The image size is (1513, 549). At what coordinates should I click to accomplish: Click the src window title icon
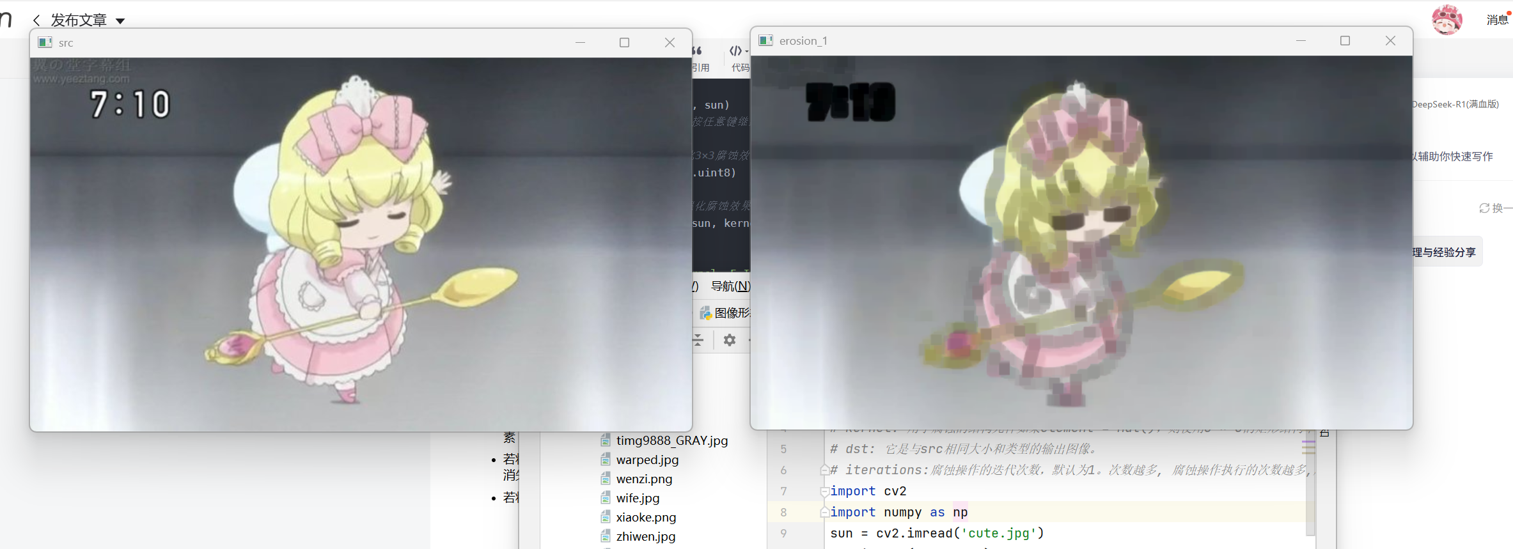(45, 42)
